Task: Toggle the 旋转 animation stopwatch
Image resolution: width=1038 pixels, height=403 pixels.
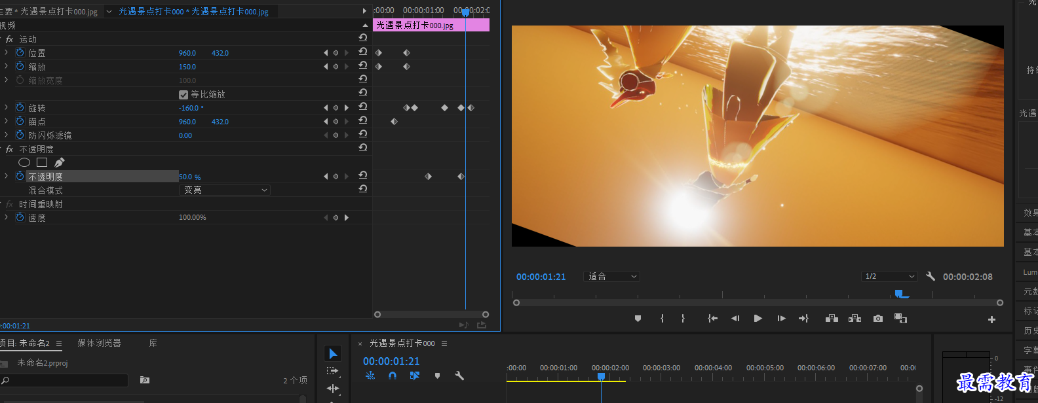Action: pos(20,107)
